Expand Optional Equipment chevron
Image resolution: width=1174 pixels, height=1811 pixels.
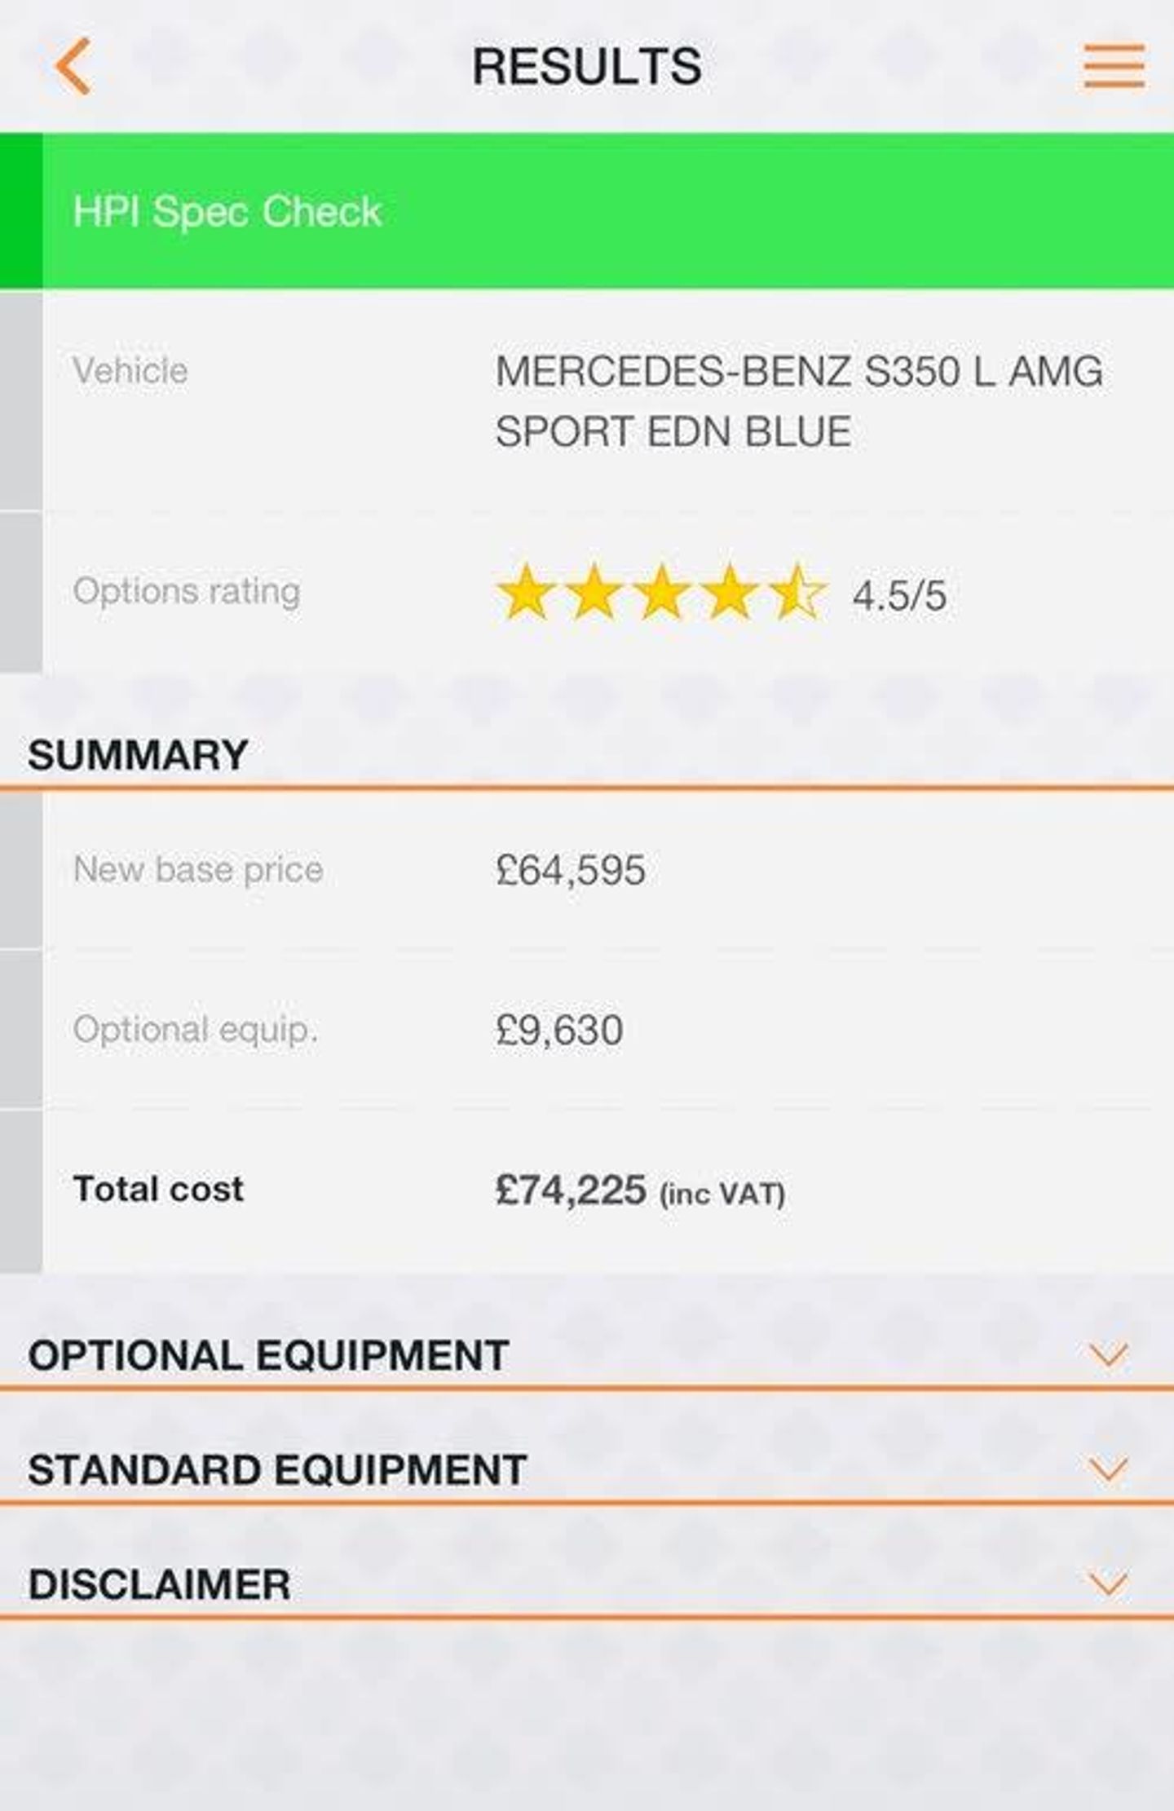click(x=1109, y=1354)
